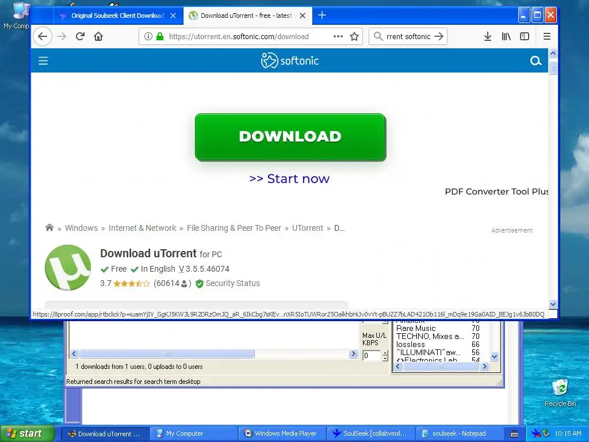
Task: Open the Recycle Bin desktop icon
Action: (x=560, y=393)
